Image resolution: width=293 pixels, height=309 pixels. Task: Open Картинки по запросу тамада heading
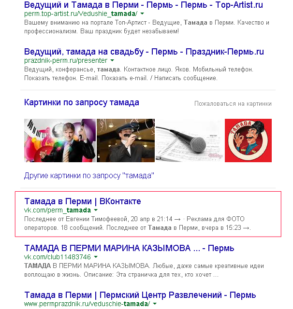pyautogui.click(x=82, y=102)
